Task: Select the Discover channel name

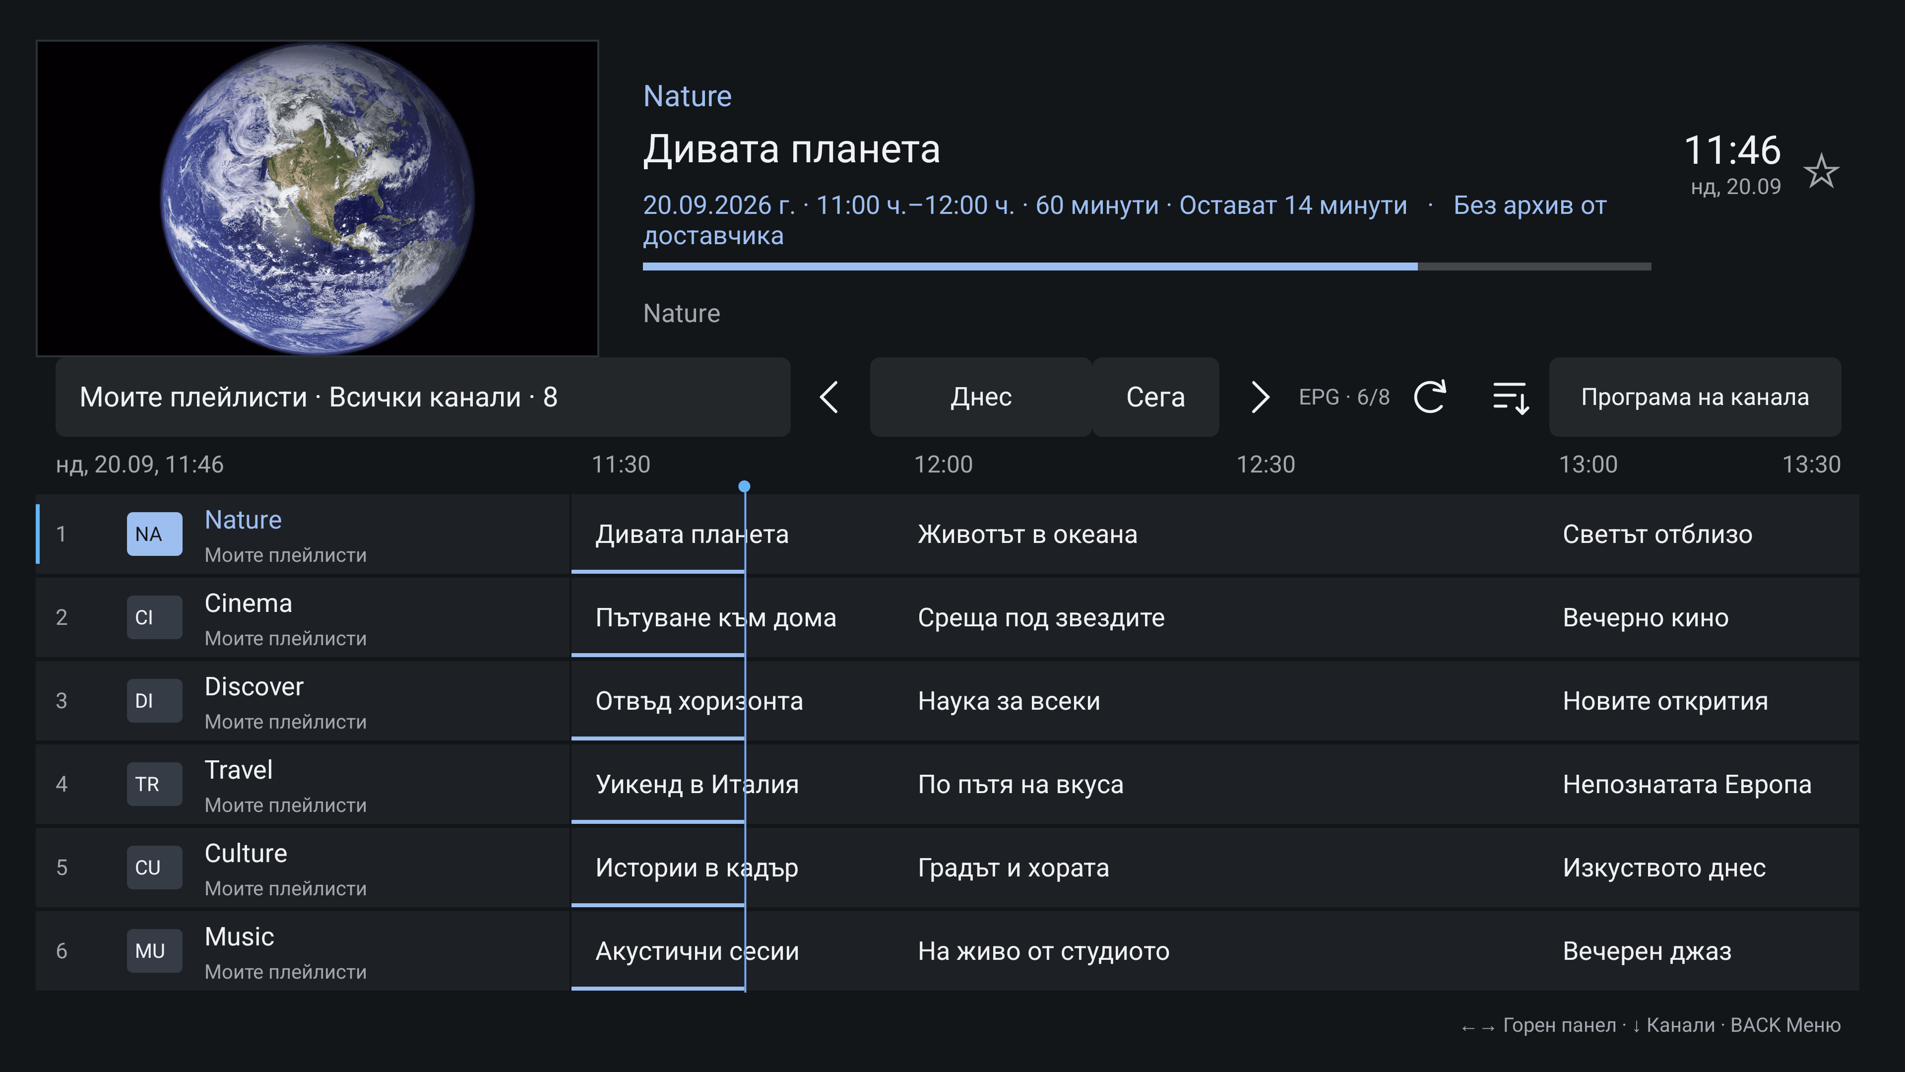Action: [254, 686]
